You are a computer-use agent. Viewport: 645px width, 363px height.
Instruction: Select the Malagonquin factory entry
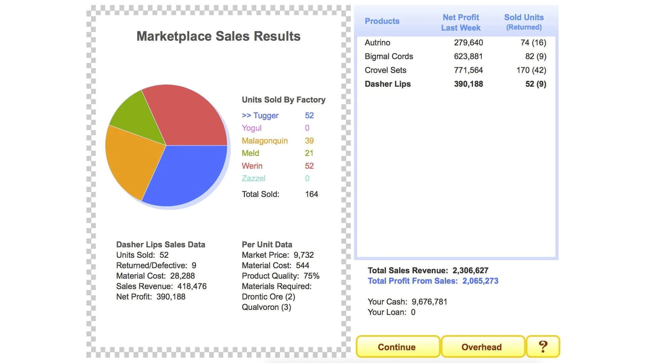pos(264,140)
